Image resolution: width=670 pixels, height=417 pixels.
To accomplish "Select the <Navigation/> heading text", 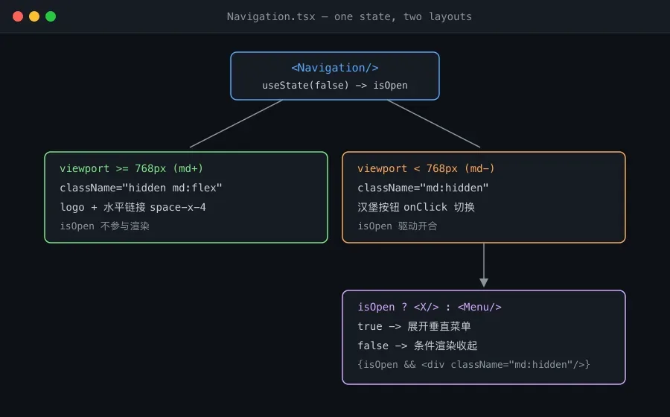I will click(x=334, y=68).
